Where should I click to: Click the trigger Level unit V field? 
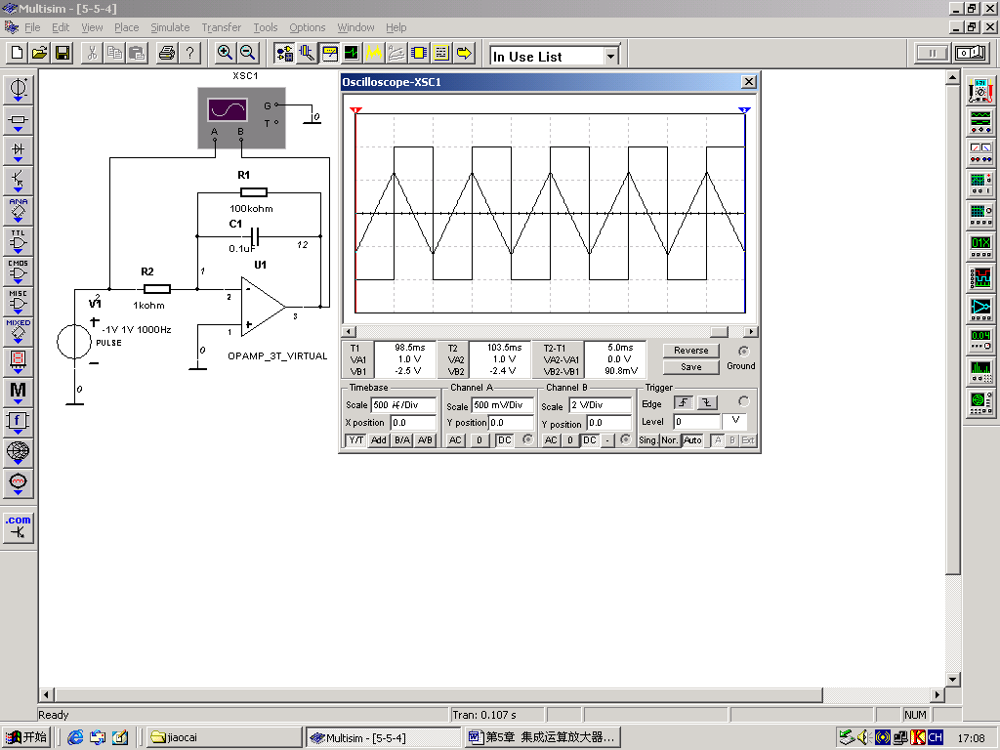click(x=734, y=421)
